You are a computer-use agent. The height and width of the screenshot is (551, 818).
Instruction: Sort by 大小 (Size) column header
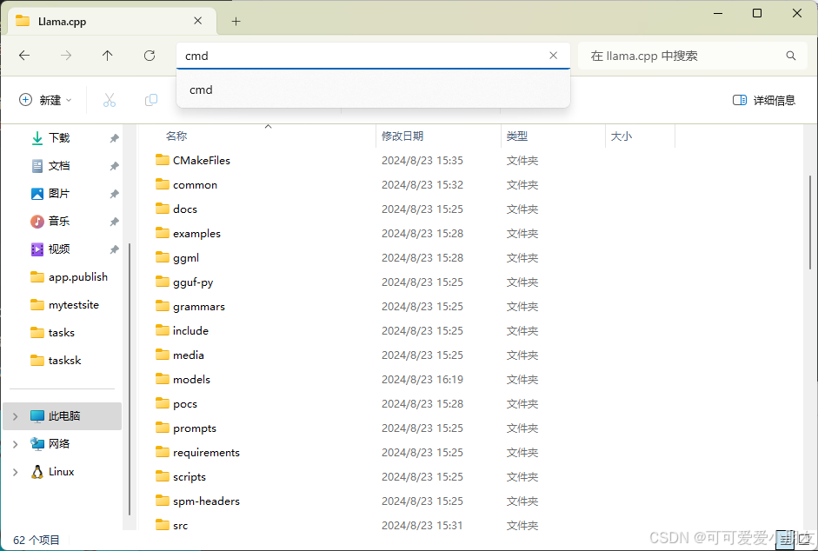tap(622, 136)
